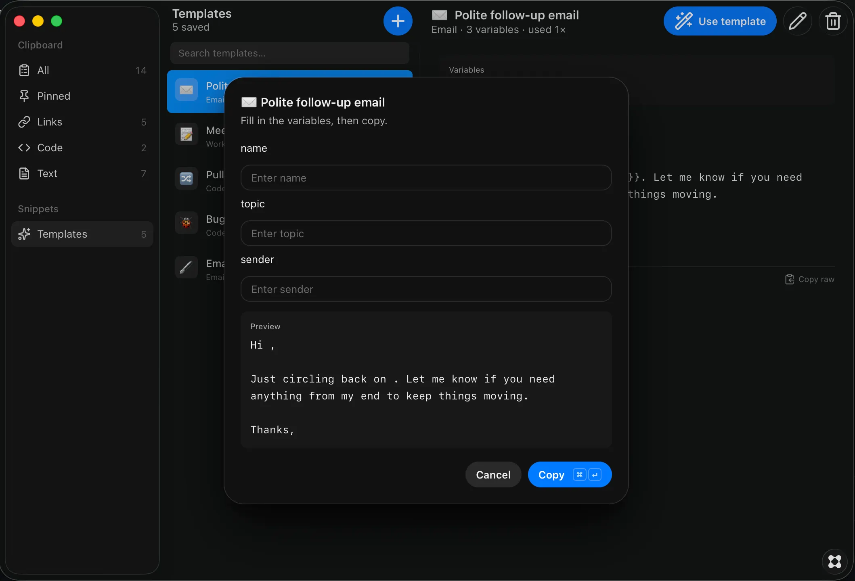This screenshot has height=581, width=855.
Task: Click into the Enter sender field
Action: click(x=426, y=289)
